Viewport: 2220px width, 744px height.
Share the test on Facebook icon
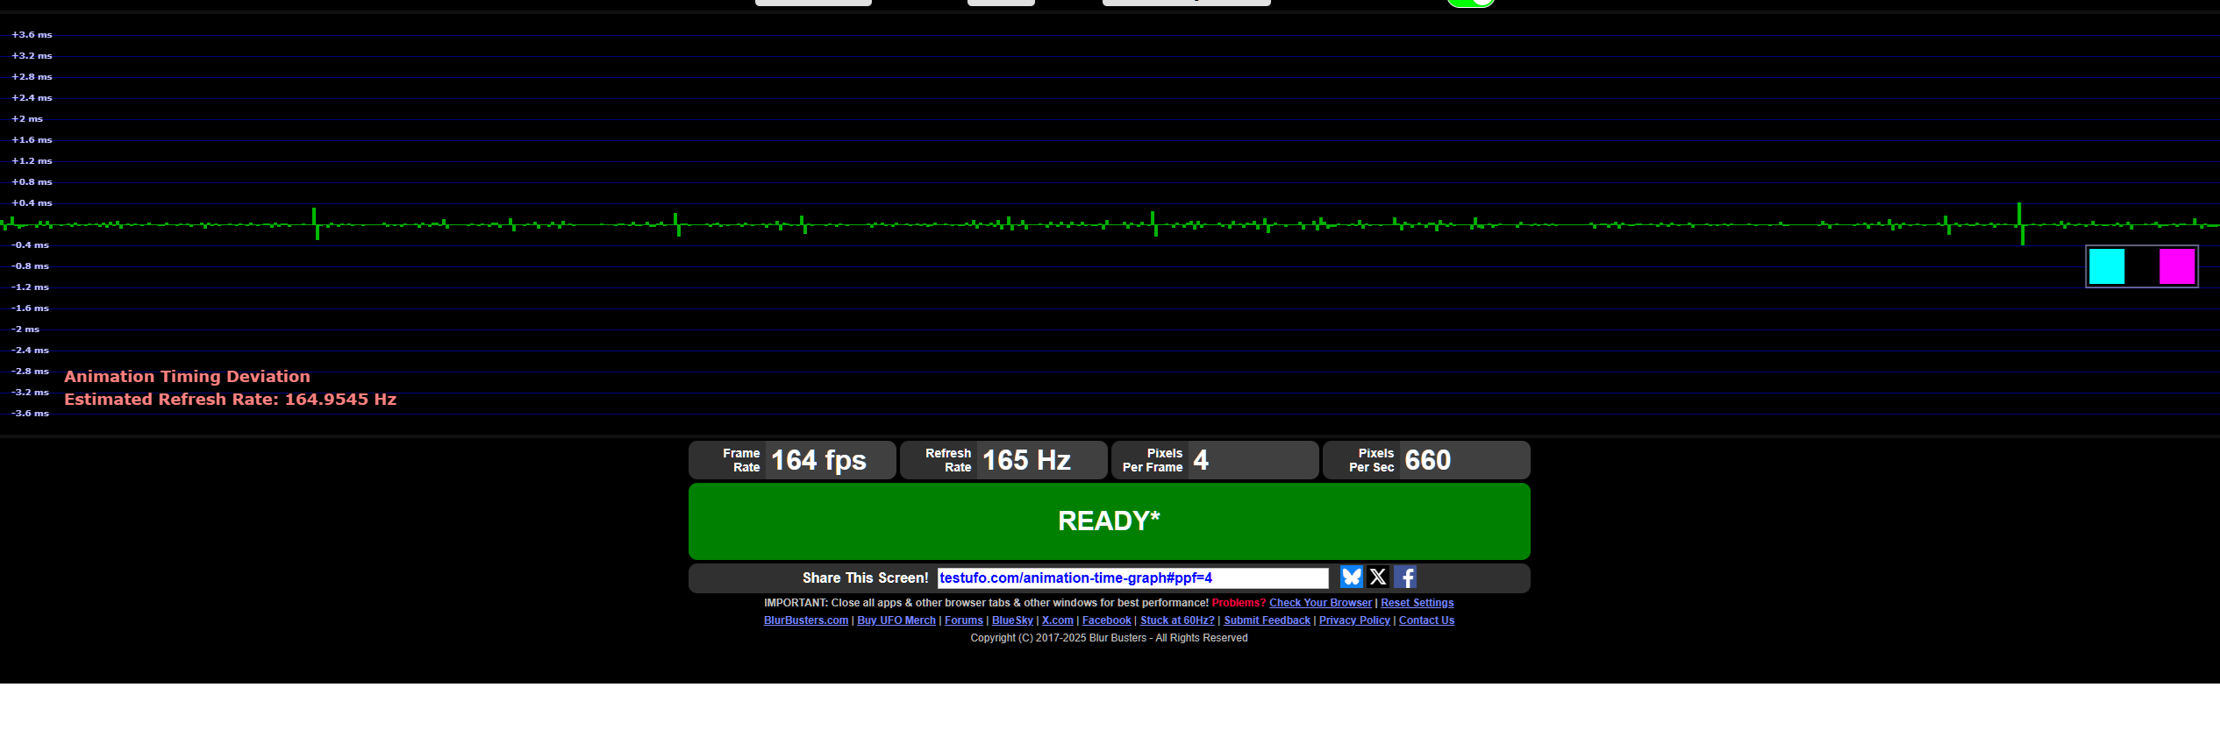click(x=1405, y=577)
